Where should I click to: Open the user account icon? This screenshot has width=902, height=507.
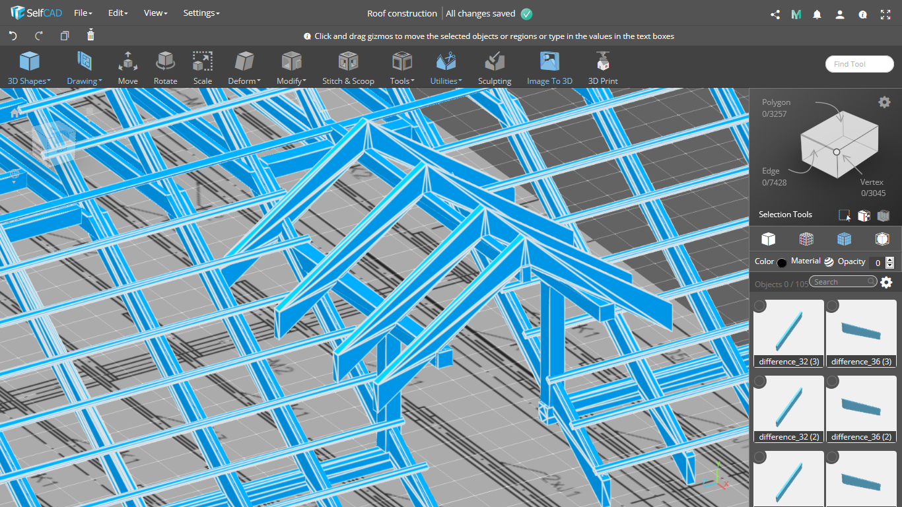coord(840,14)
